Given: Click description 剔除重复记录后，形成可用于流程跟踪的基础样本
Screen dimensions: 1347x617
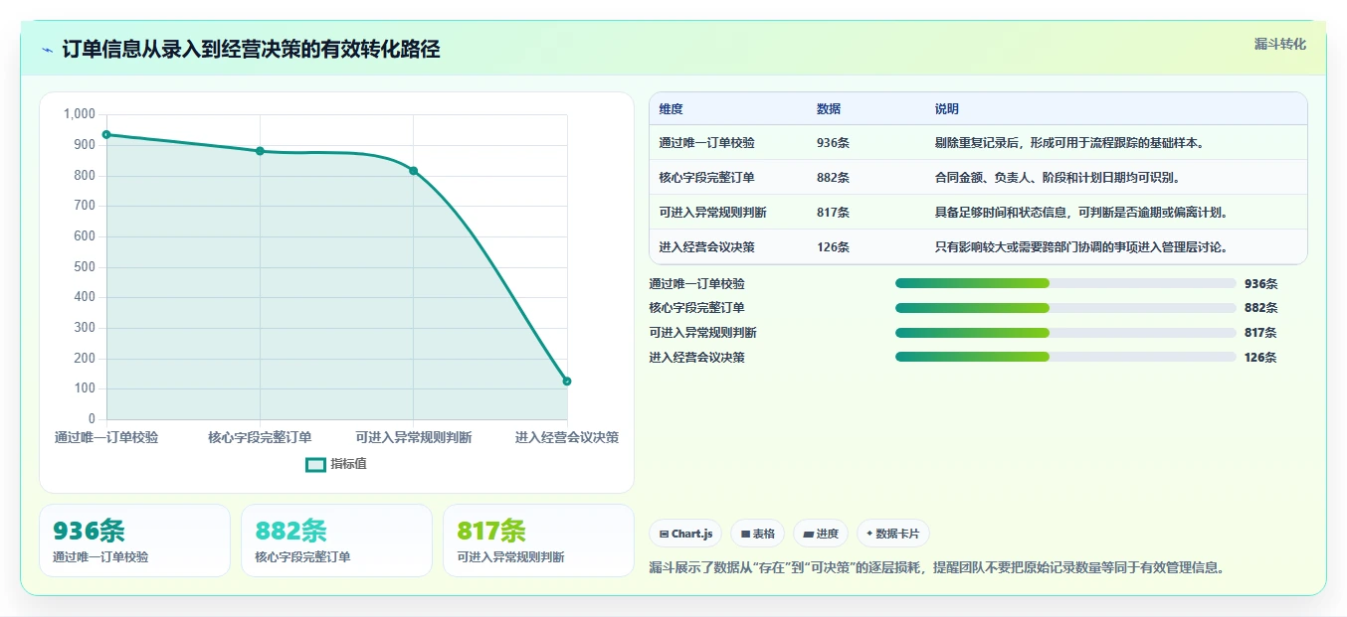Looking at the screenshot, I should coord(1070,143).
